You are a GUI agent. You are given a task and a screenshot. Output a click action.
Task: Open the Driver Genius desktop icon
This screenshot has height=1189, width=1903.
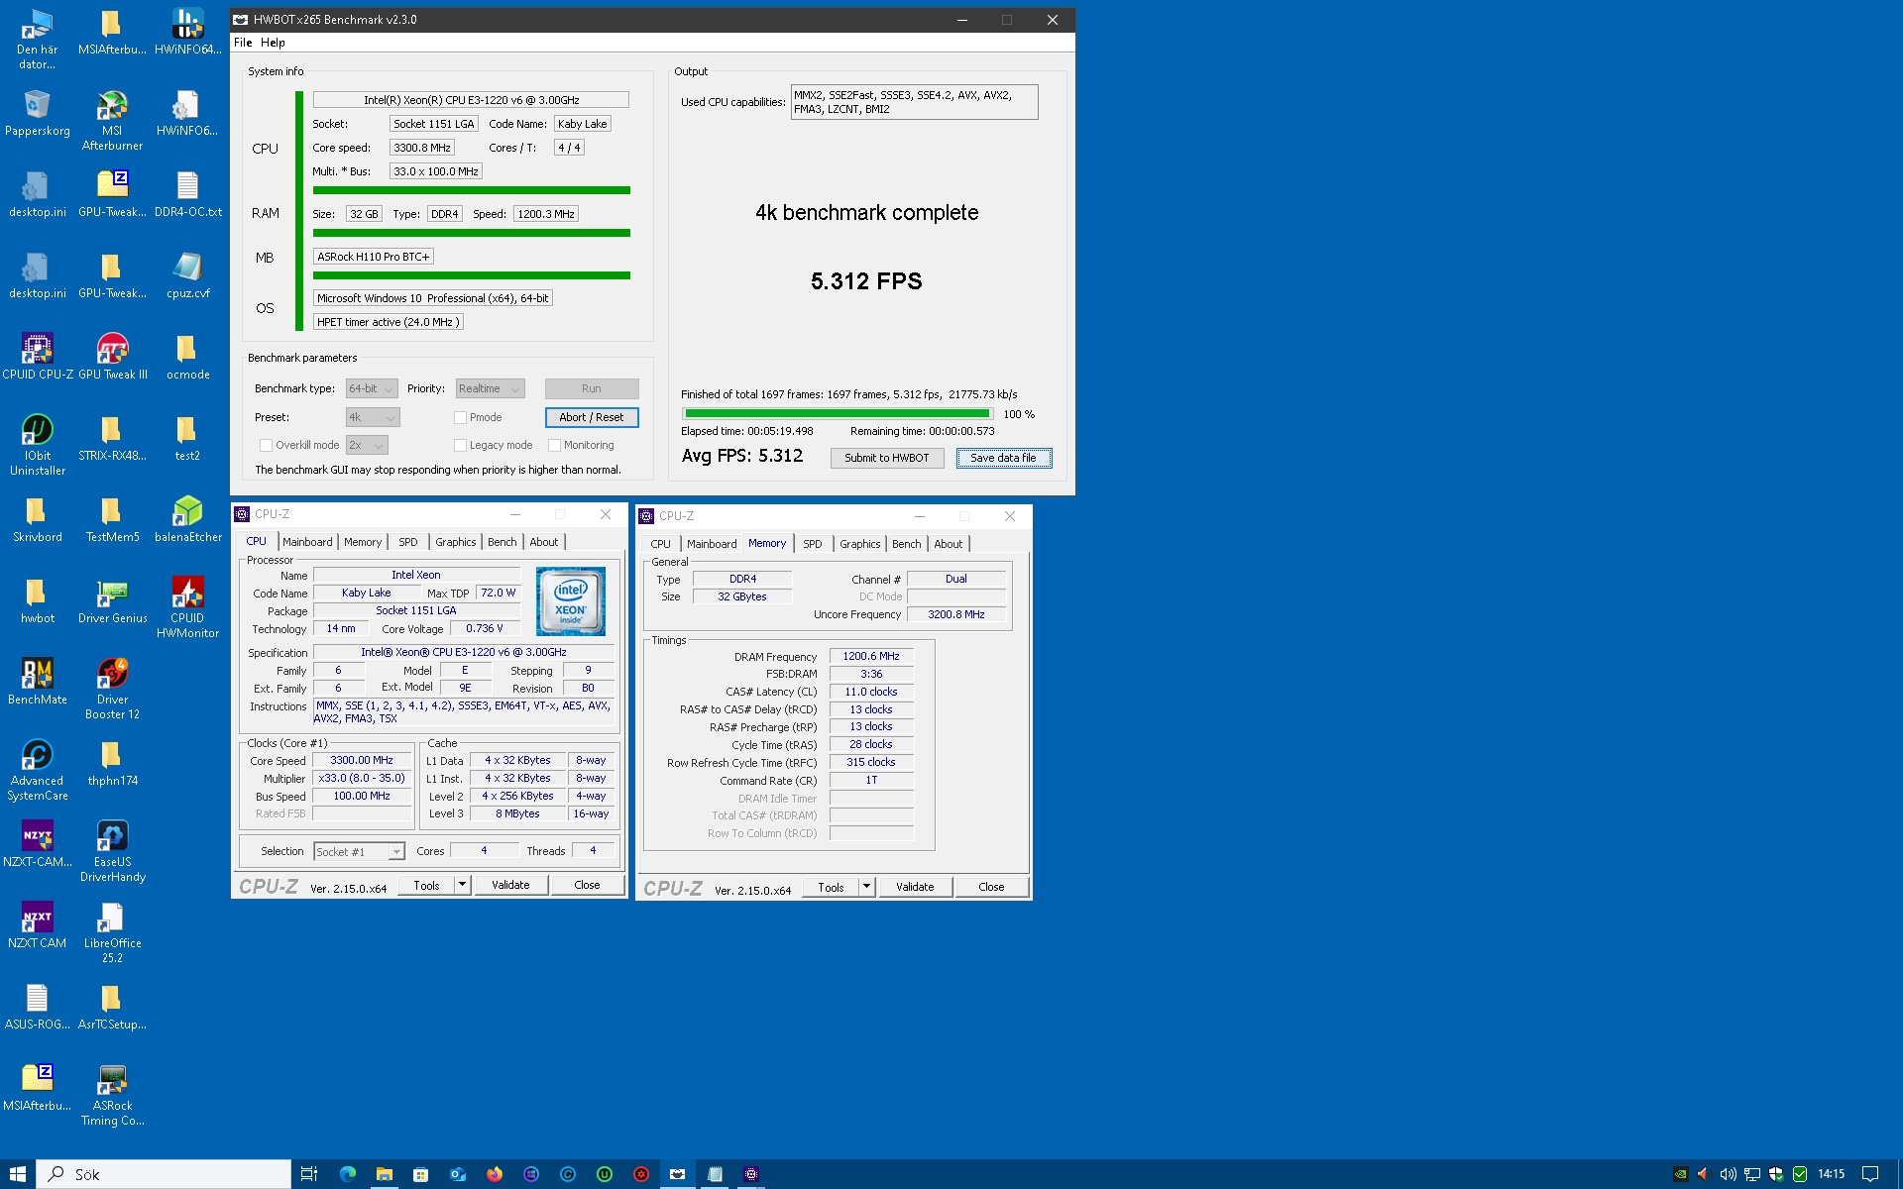pos(112,600)
